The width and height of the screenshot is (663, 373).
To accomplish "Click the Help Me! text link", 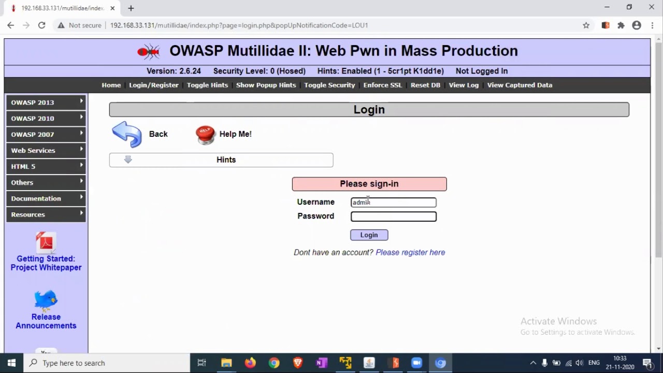I will click(235, 134).
